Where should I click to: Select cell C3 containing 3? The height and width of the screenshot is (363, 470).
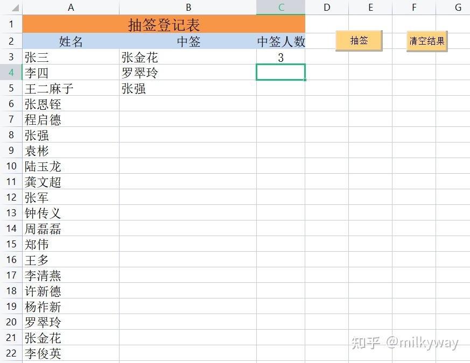pyautogui.click(x=281, y=57)
